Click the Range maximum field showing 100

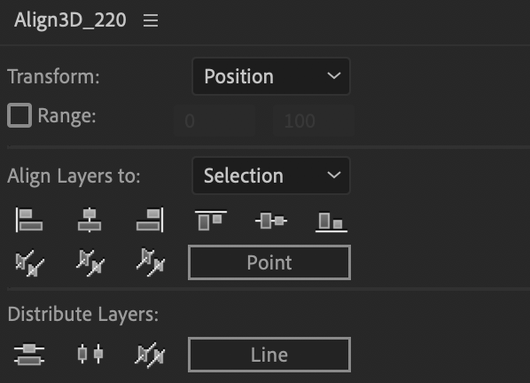pos(314,121)
